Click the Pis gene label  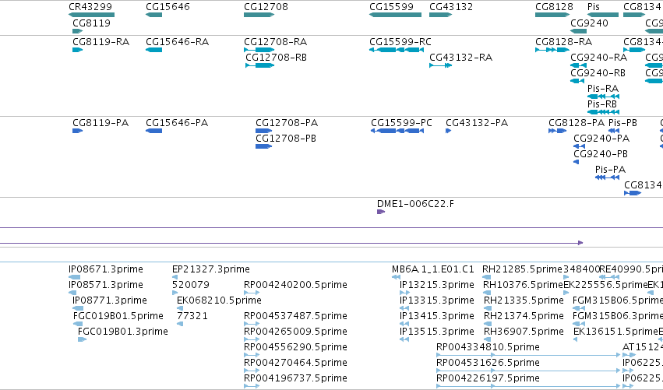pos(594,7)
